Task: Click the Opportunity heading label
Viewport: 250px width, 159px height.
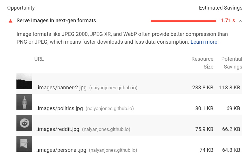Action: (21, 8)
